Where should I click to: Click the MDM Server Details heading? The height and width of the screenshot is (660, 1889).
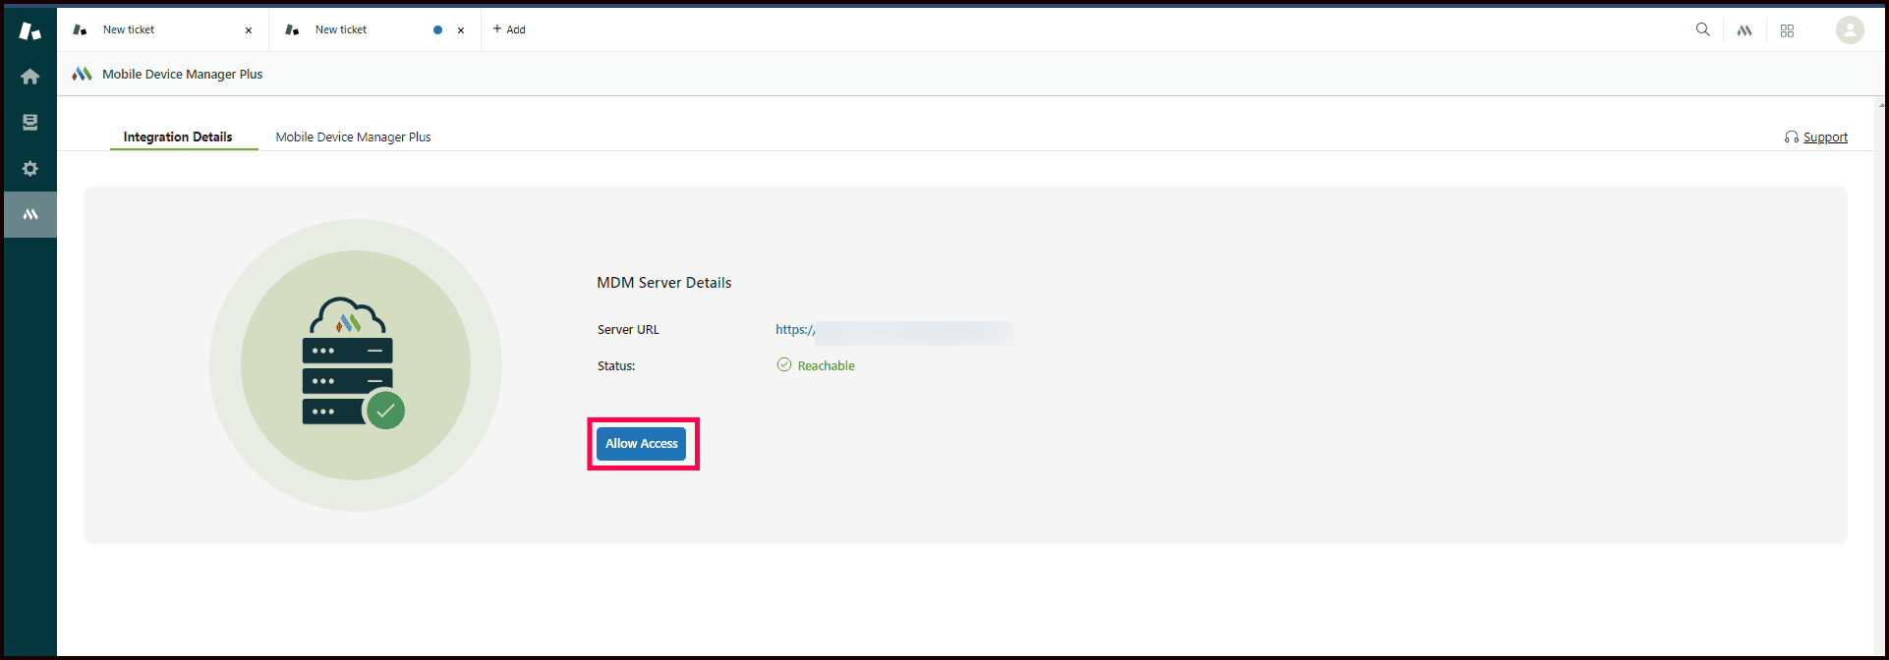tap(664, 283)
